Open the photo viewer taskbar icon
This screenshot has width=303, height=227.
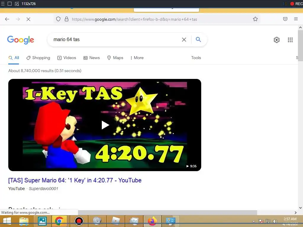tap(42, 221)
